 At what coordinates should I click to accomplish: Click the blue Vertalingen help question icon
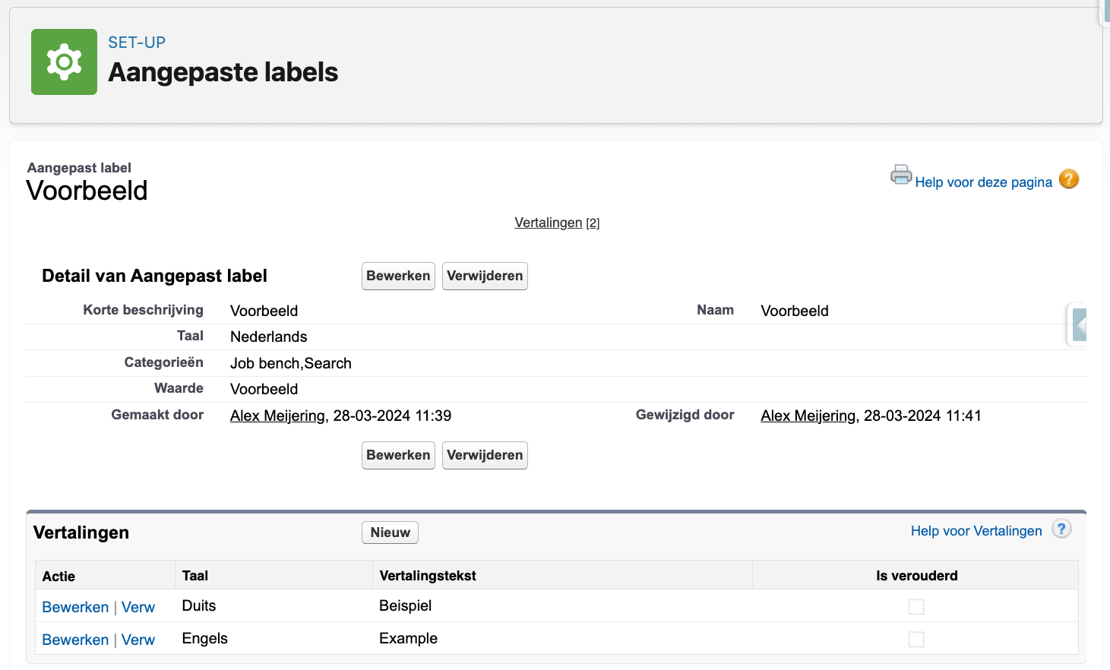[x=1061, y=529]
